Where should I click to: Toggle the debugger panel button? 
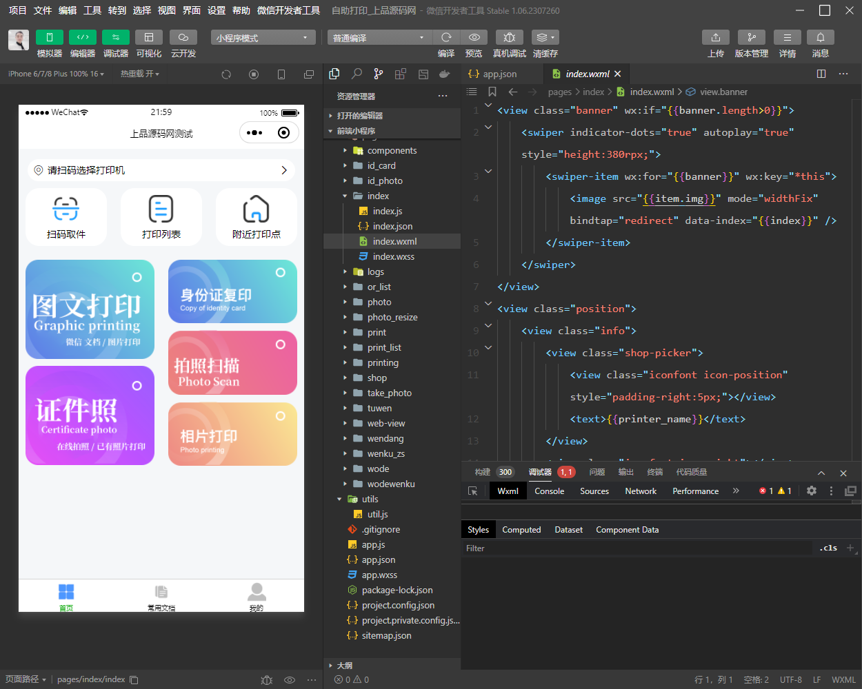(x=116, y=37)
